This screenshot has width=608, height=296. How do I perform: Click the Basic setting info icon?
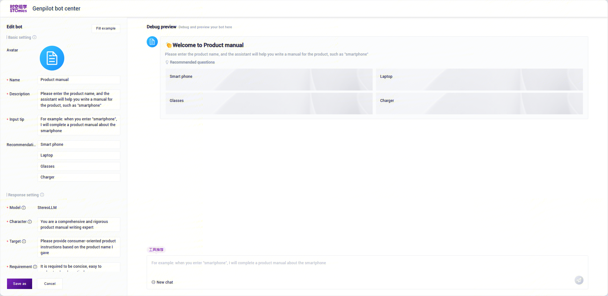click(34, 37)
